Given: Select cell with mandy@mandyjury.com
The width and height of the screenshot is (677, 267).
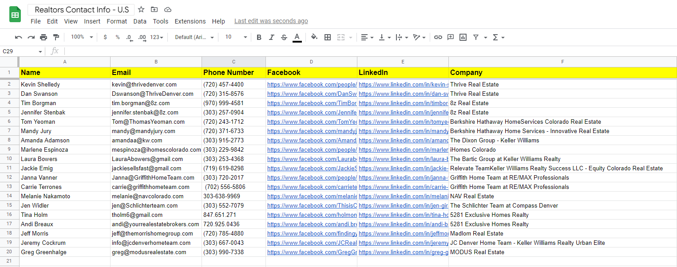Looking at the screenshot, I should pos(156,131).
